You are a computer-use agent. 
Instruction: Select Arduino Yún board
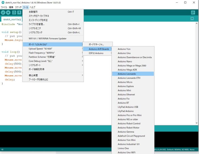pos(133,49)
